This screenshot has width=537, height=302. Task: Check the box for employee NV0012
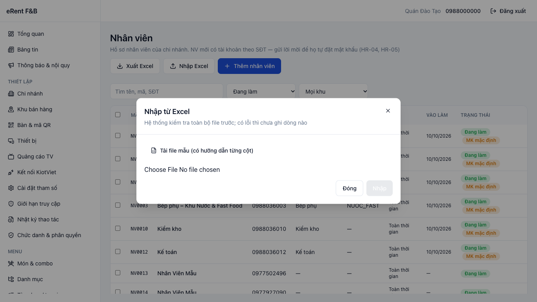pos(118,252)
